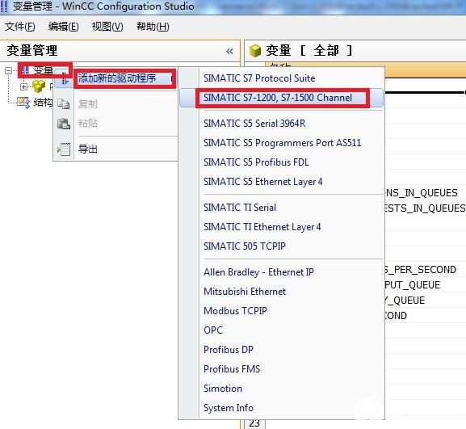Screen dimensions: 466x429
Task: Click the 导出 export icon
Action: pyautogui.click(x=64, y=149)
